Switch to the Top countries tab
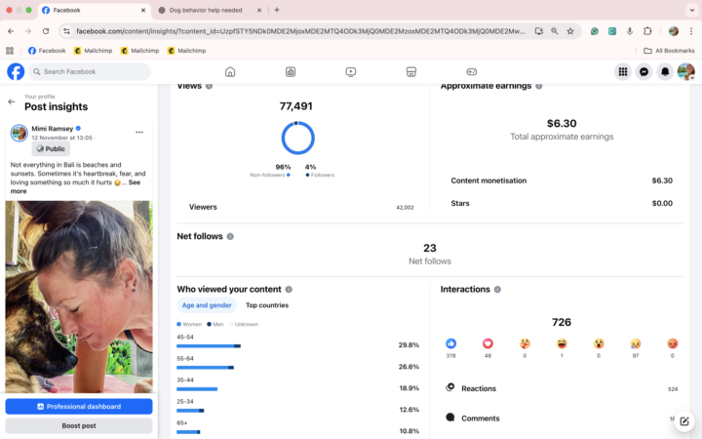This screenshot has width=702, height=439. pos(266,305)
